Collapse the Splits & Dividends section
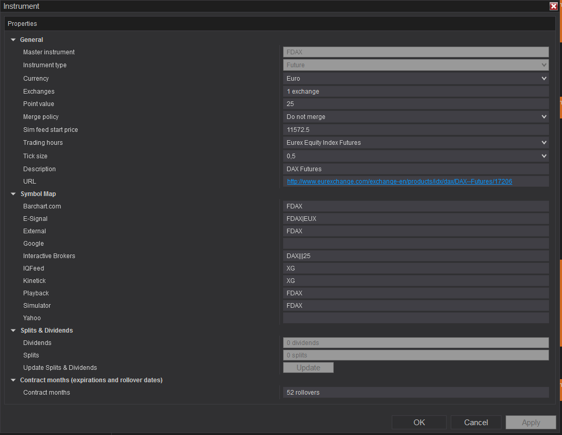The image size is (562, 435). click(13, 331)
